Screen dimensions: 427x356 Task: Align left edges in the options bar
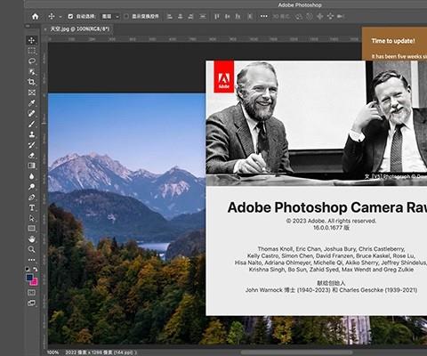[170, 16]
